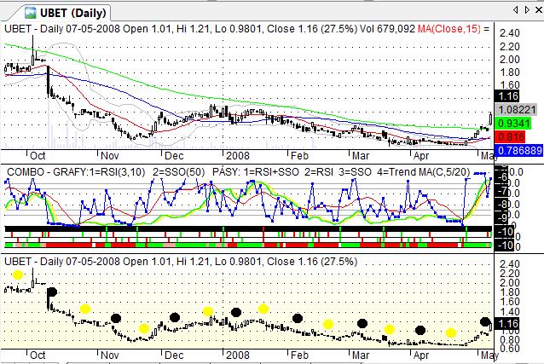This screenshot has height=364, width=544.
Task: Click the Oct label on bottom pane time axis
Action: point(38,355)
